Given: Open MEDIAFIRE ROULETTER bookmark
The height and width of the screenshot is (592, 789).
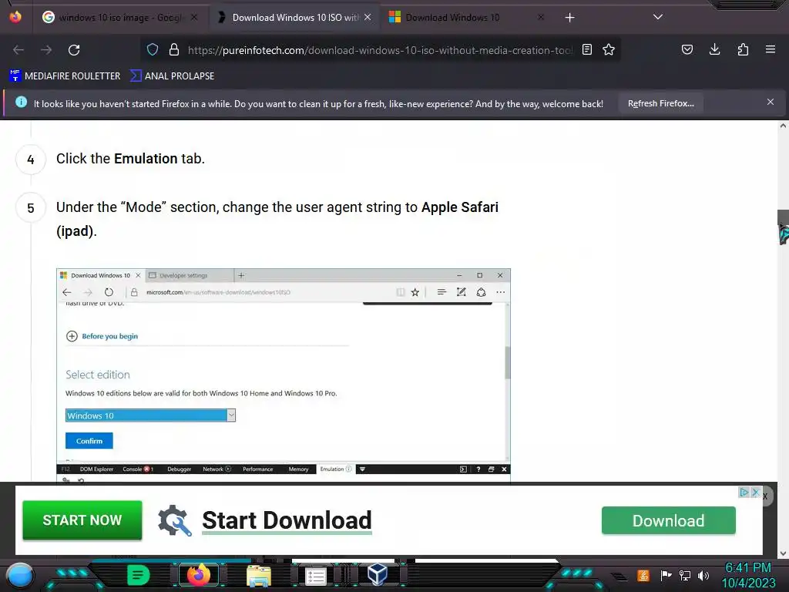Looking at the screenshot, I should (65, 76).
